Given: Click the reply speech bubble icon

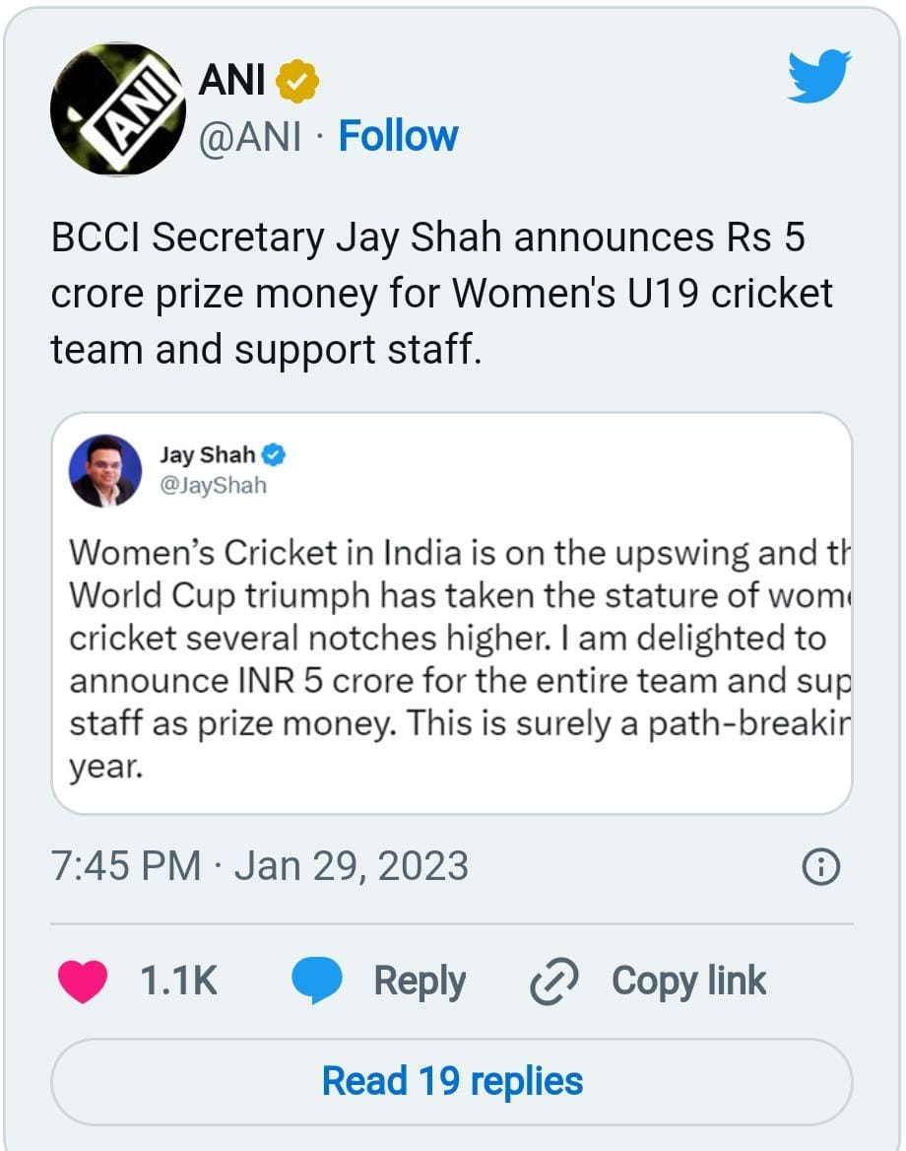Looking at the screenshot, I should [317, 982].
